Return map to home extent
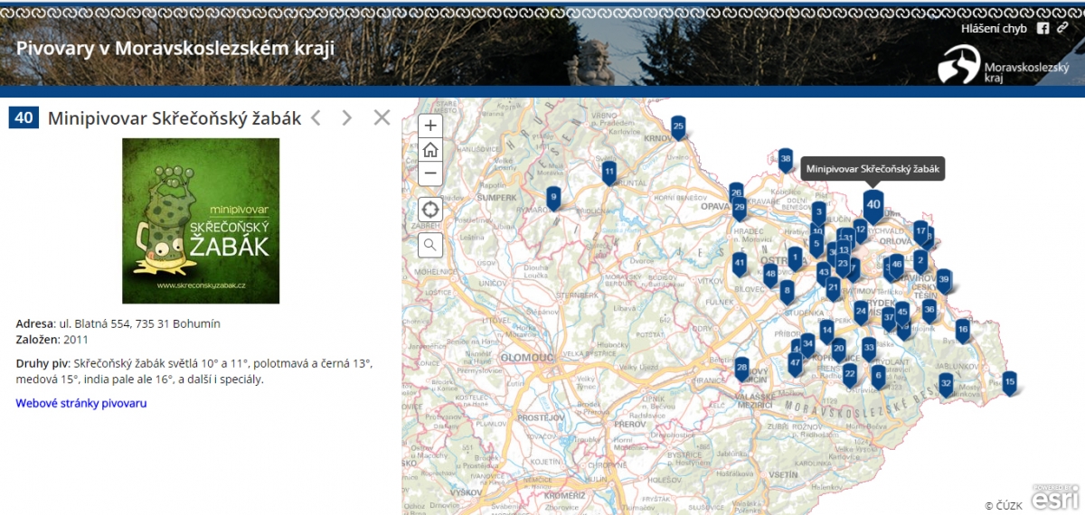This screenshot has width=1085, height=515. coord(430,150)
